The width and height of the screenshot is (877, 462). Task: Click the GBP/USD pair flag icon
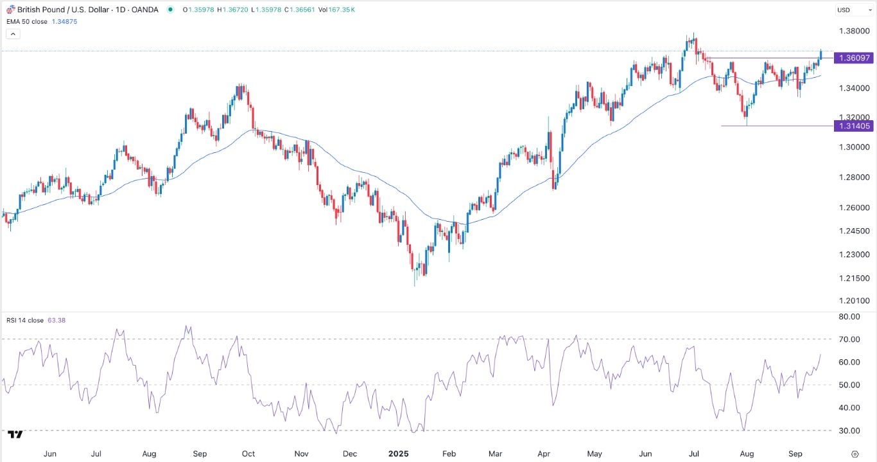click(x=9, y=10)
